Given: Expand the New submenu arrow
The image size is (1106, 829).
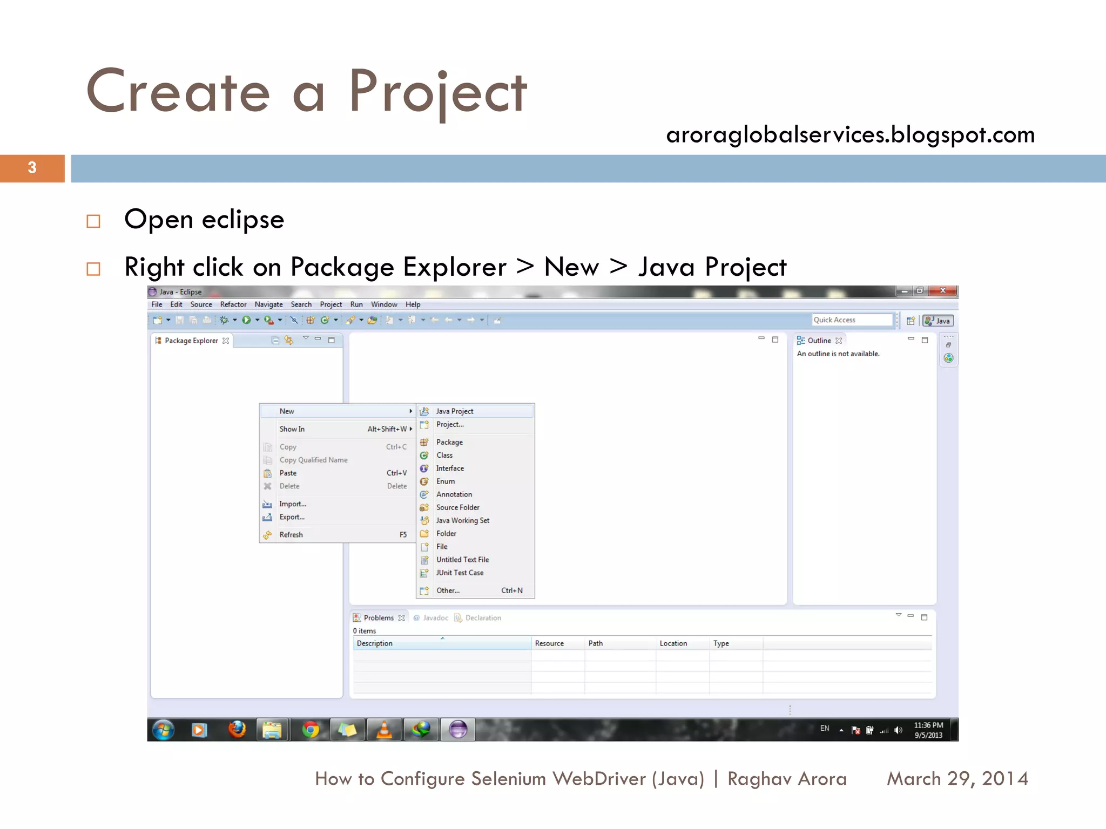Looking at the screenshot, I should [410, 411].
